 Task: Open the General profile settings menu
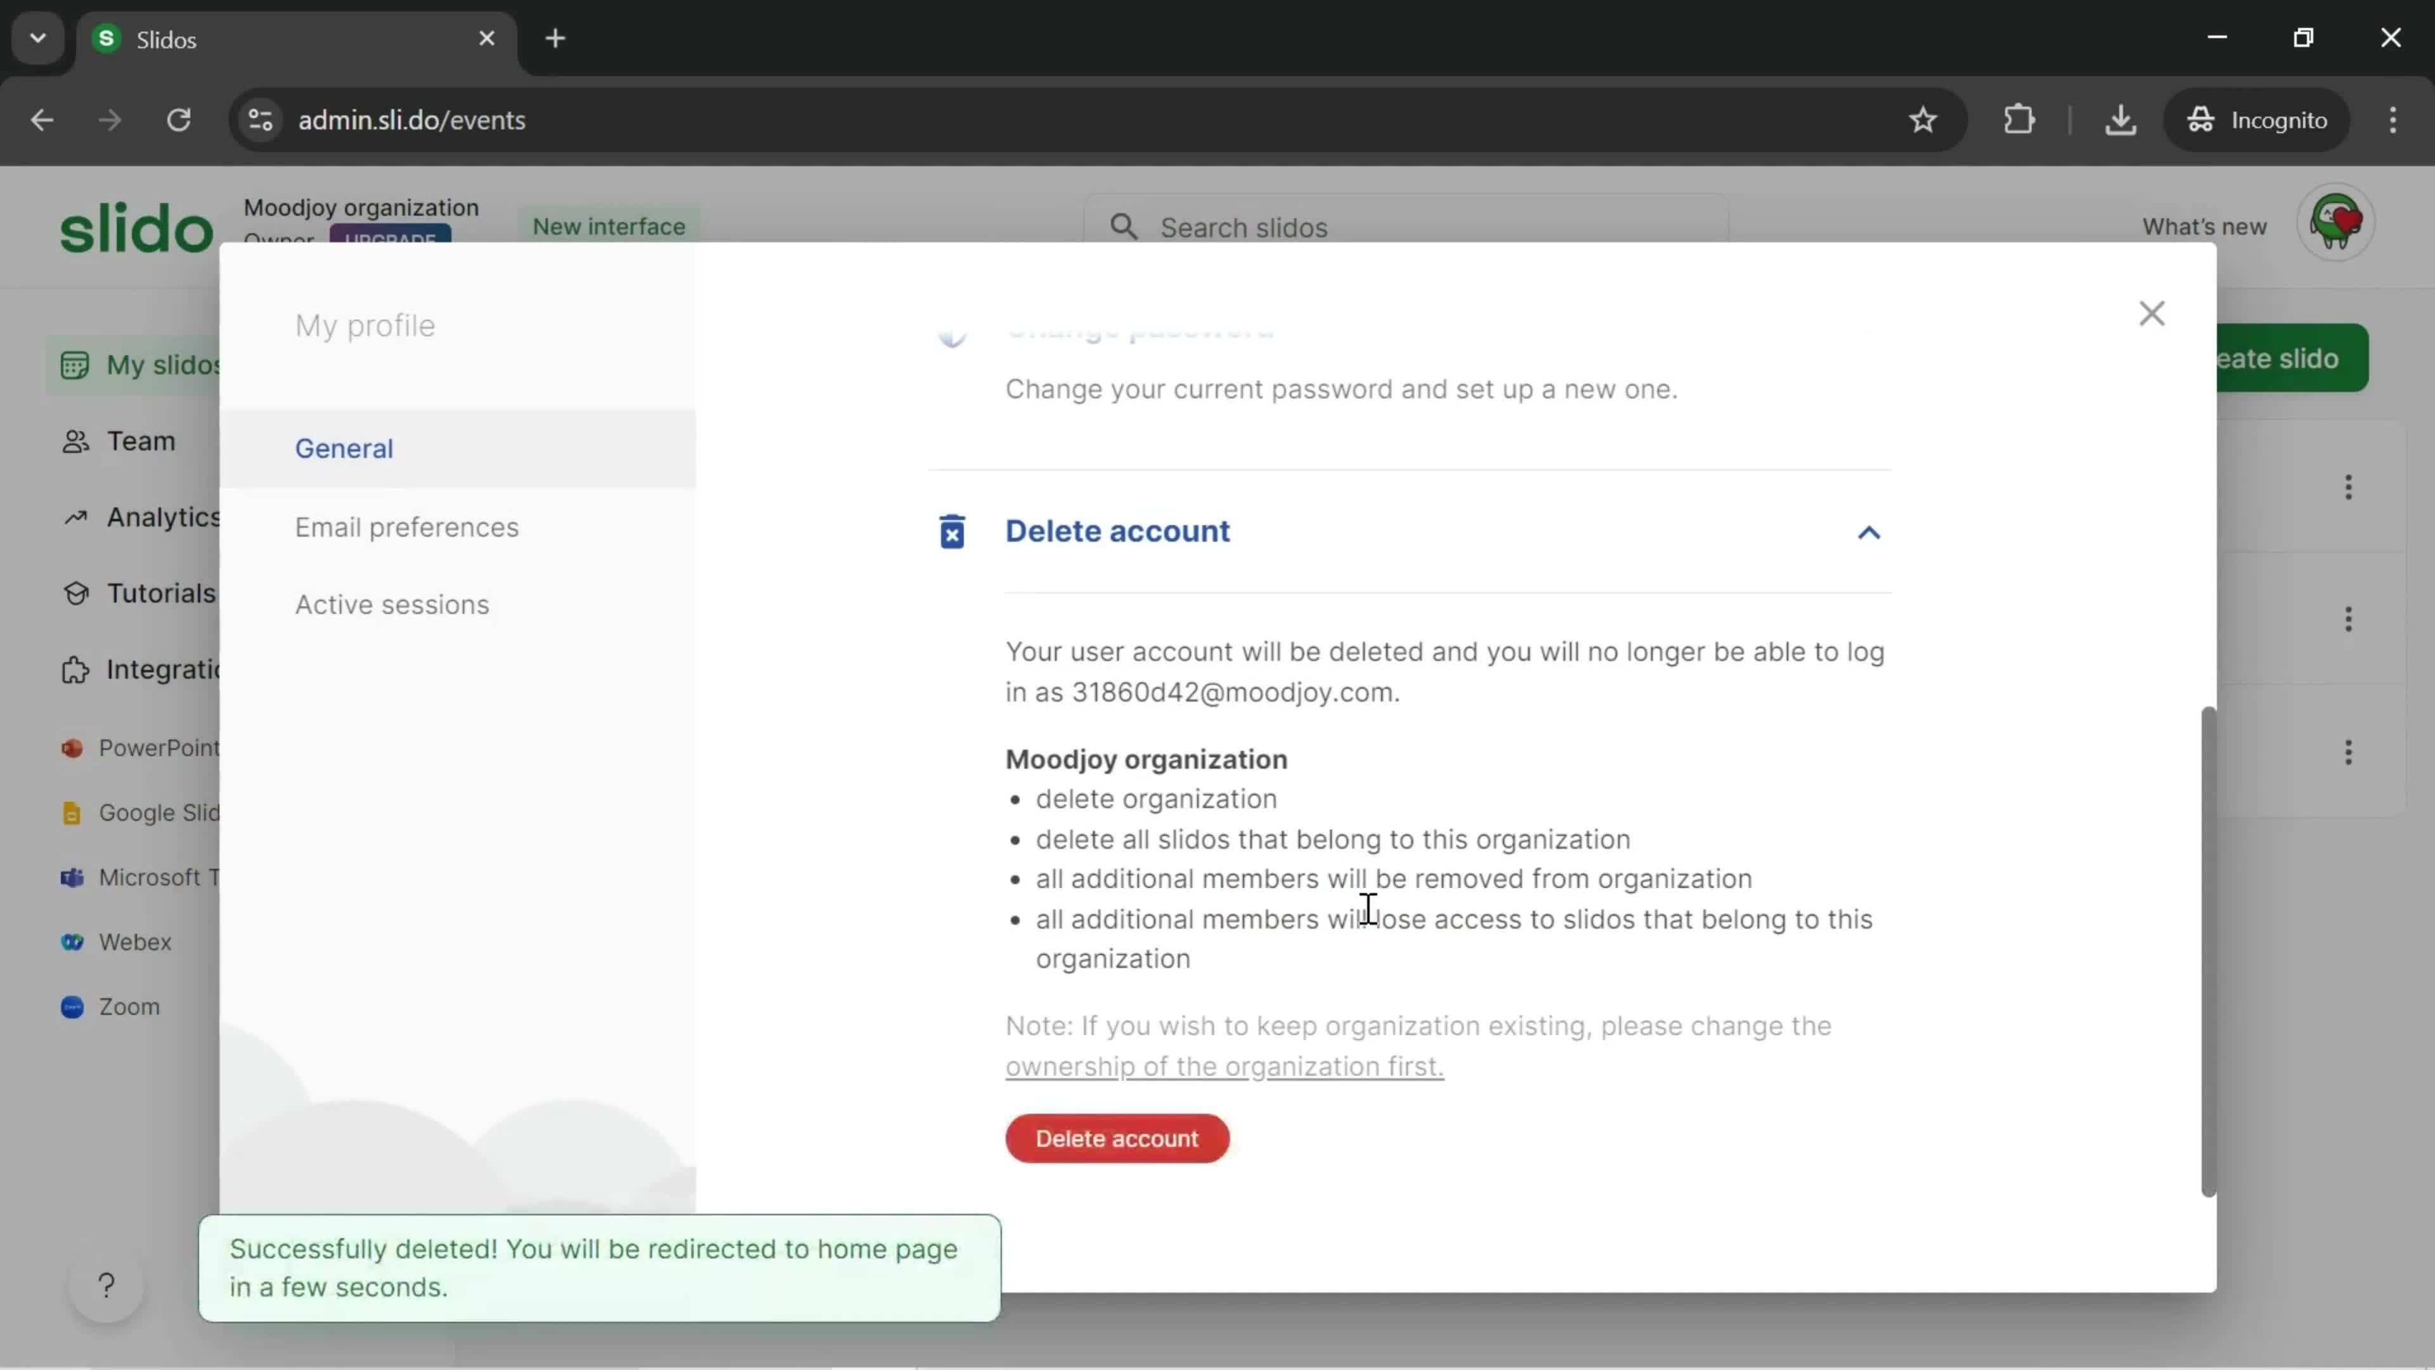pyautogui.click(x=343, y=447)
